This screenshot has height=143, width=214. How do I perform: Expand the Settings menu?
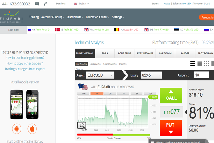[118, 17]
